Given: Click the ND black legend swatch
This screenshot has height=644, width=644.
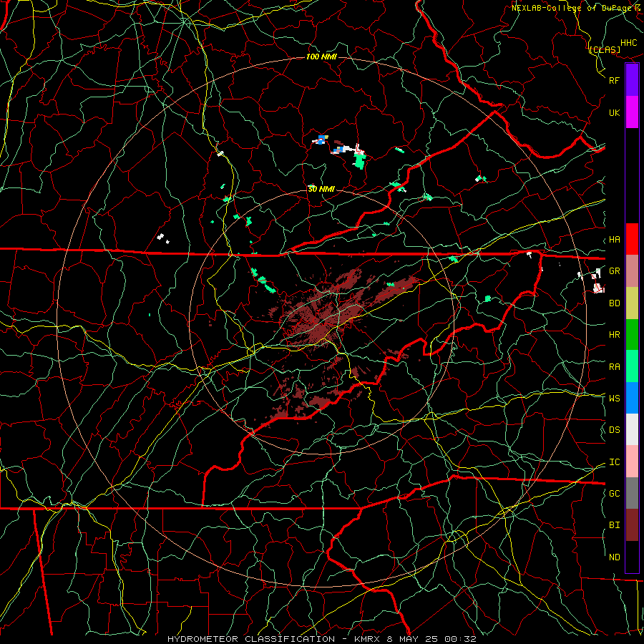Looking at the screenshot, I should (x=632, y=557).
